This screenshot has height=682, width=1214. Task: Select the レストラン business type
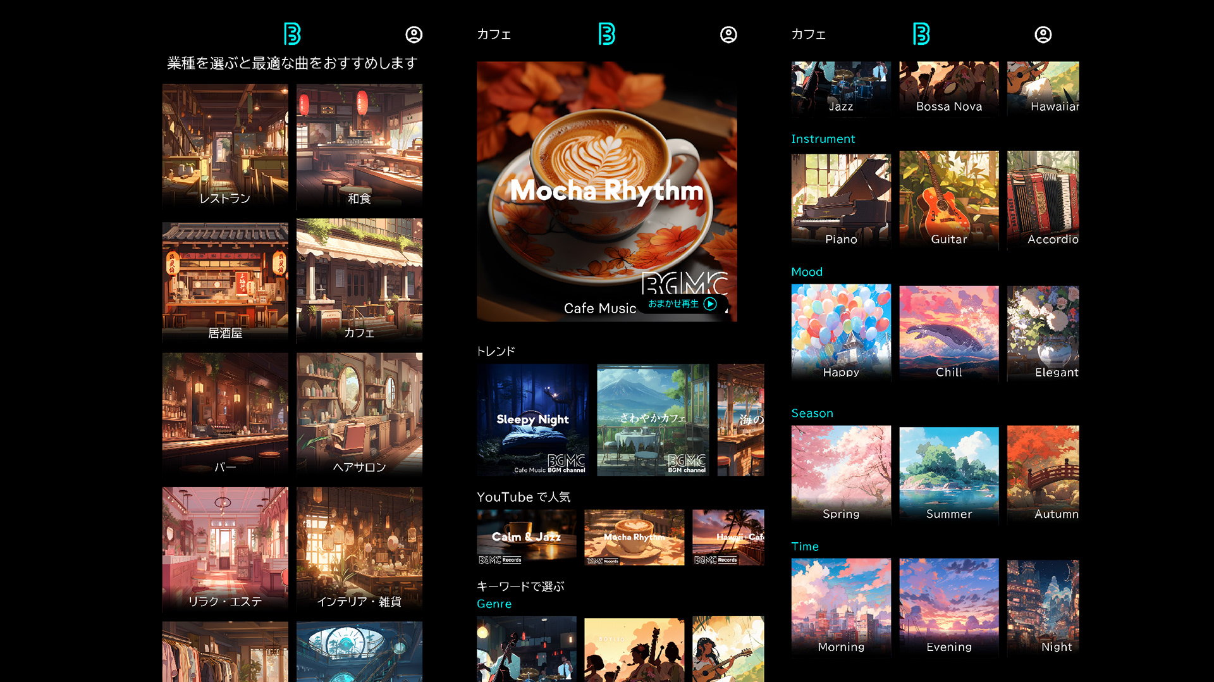point(225,147)
